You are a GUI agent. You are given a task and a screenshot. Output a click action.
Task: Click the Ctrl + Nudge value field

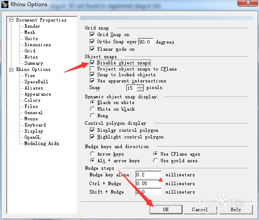149,183
